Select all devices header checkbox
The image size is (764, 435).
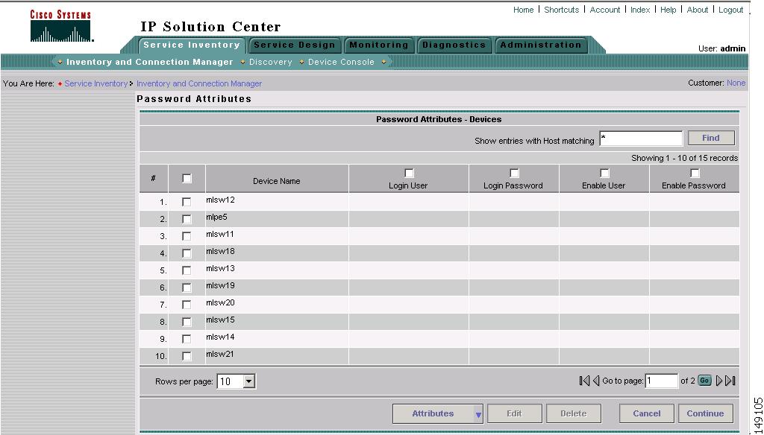pyautogui.click(x=187, y=179)
